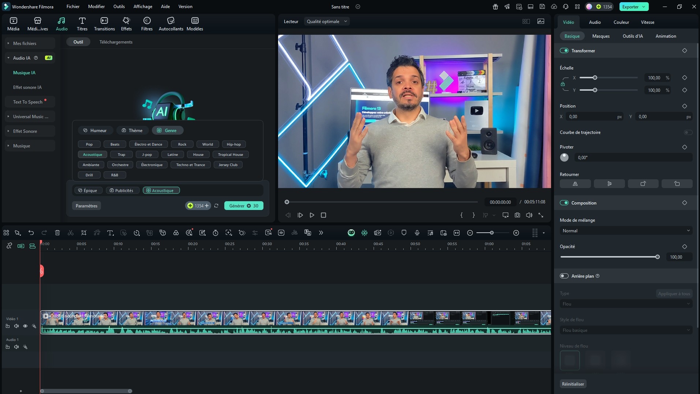
Task: Click the Générer button
Action: pos(244,206)
